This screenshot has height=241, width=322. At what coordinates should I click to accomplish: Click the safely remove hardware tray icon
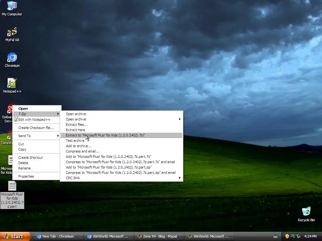pyautogui.click(x=298, y=236)
